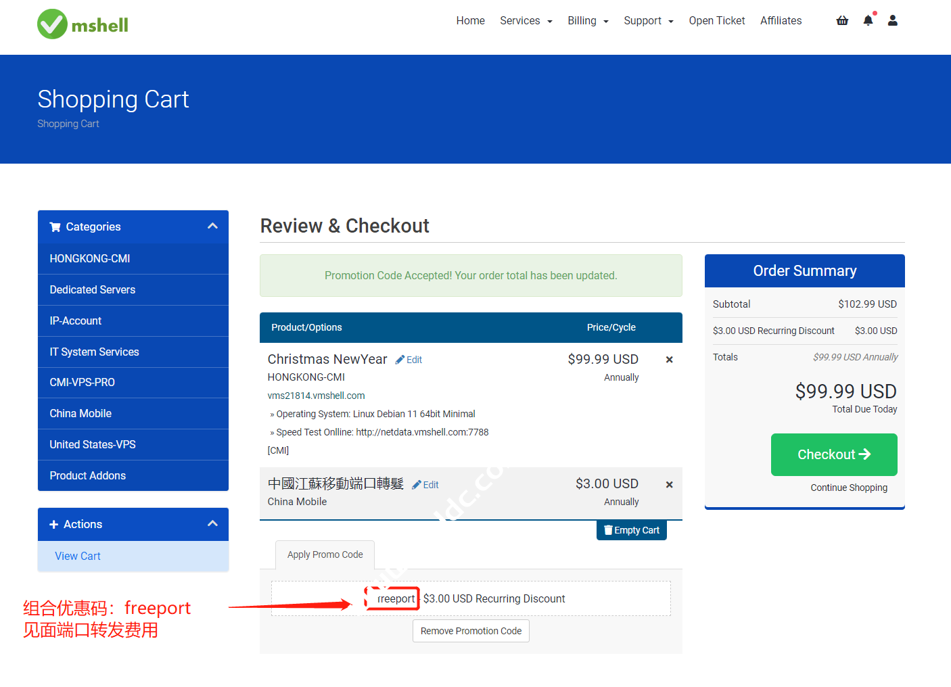Screen dimensions: 951x687
Task: Choose the HONGKONG-CMI category
Action: pyautogui.click(x=90, y=258)
